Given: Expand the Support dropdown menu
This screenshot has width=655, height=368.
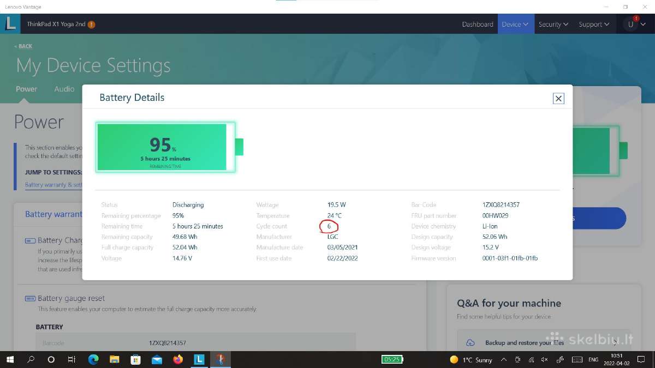Looking at the screenshot, I should 594,24.
